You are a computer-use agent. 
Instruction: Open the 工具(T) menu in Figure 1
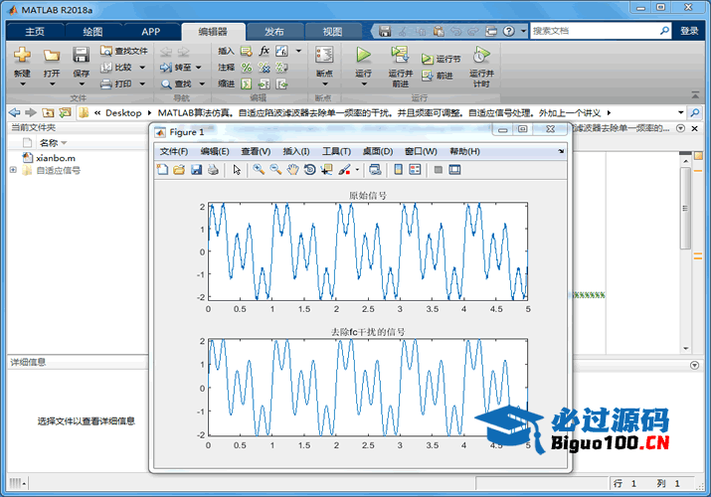(336, 151)
